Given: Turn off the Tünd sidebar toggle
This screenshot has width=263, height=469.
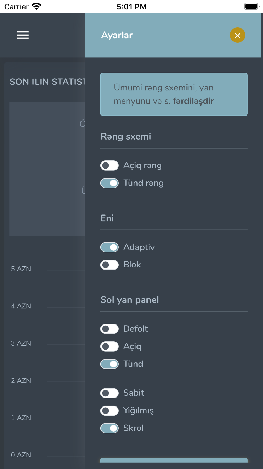Looking at the screenshot, I should (109, 364).
